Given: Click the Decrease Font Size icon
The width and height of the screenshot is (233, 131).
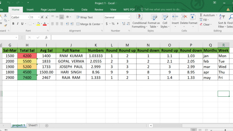Looking at the screenshot, I should coord(47,17).
